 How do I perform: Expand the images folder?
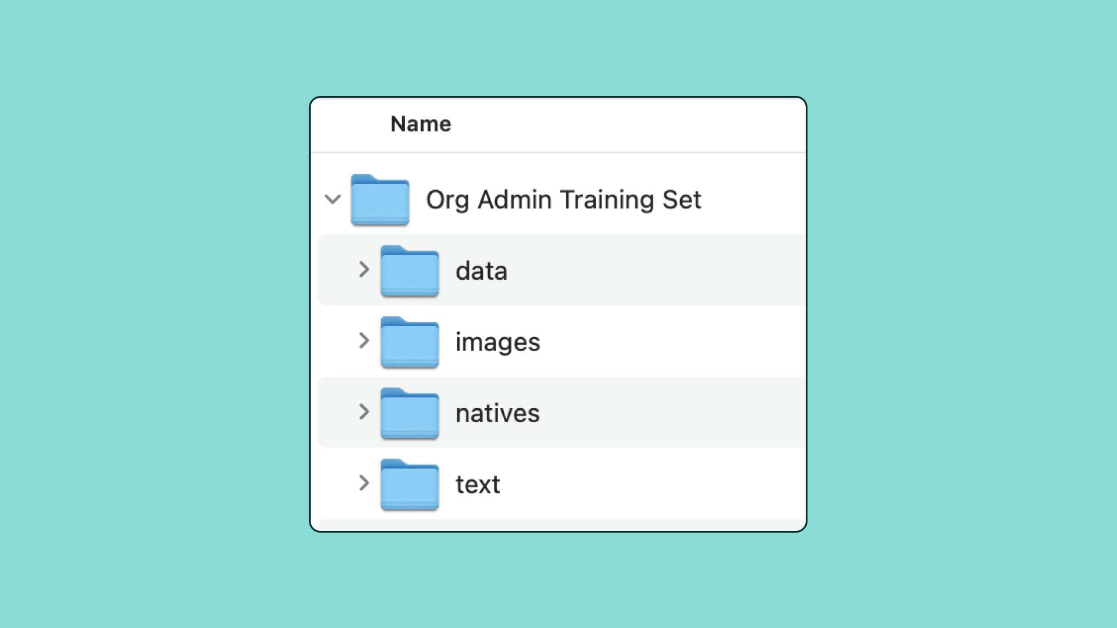(364, 341)
